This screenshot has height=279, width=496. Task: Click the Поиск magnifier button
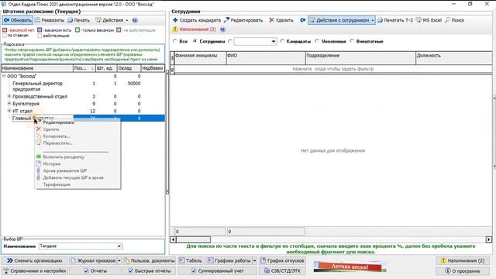[x=454, y=20]
